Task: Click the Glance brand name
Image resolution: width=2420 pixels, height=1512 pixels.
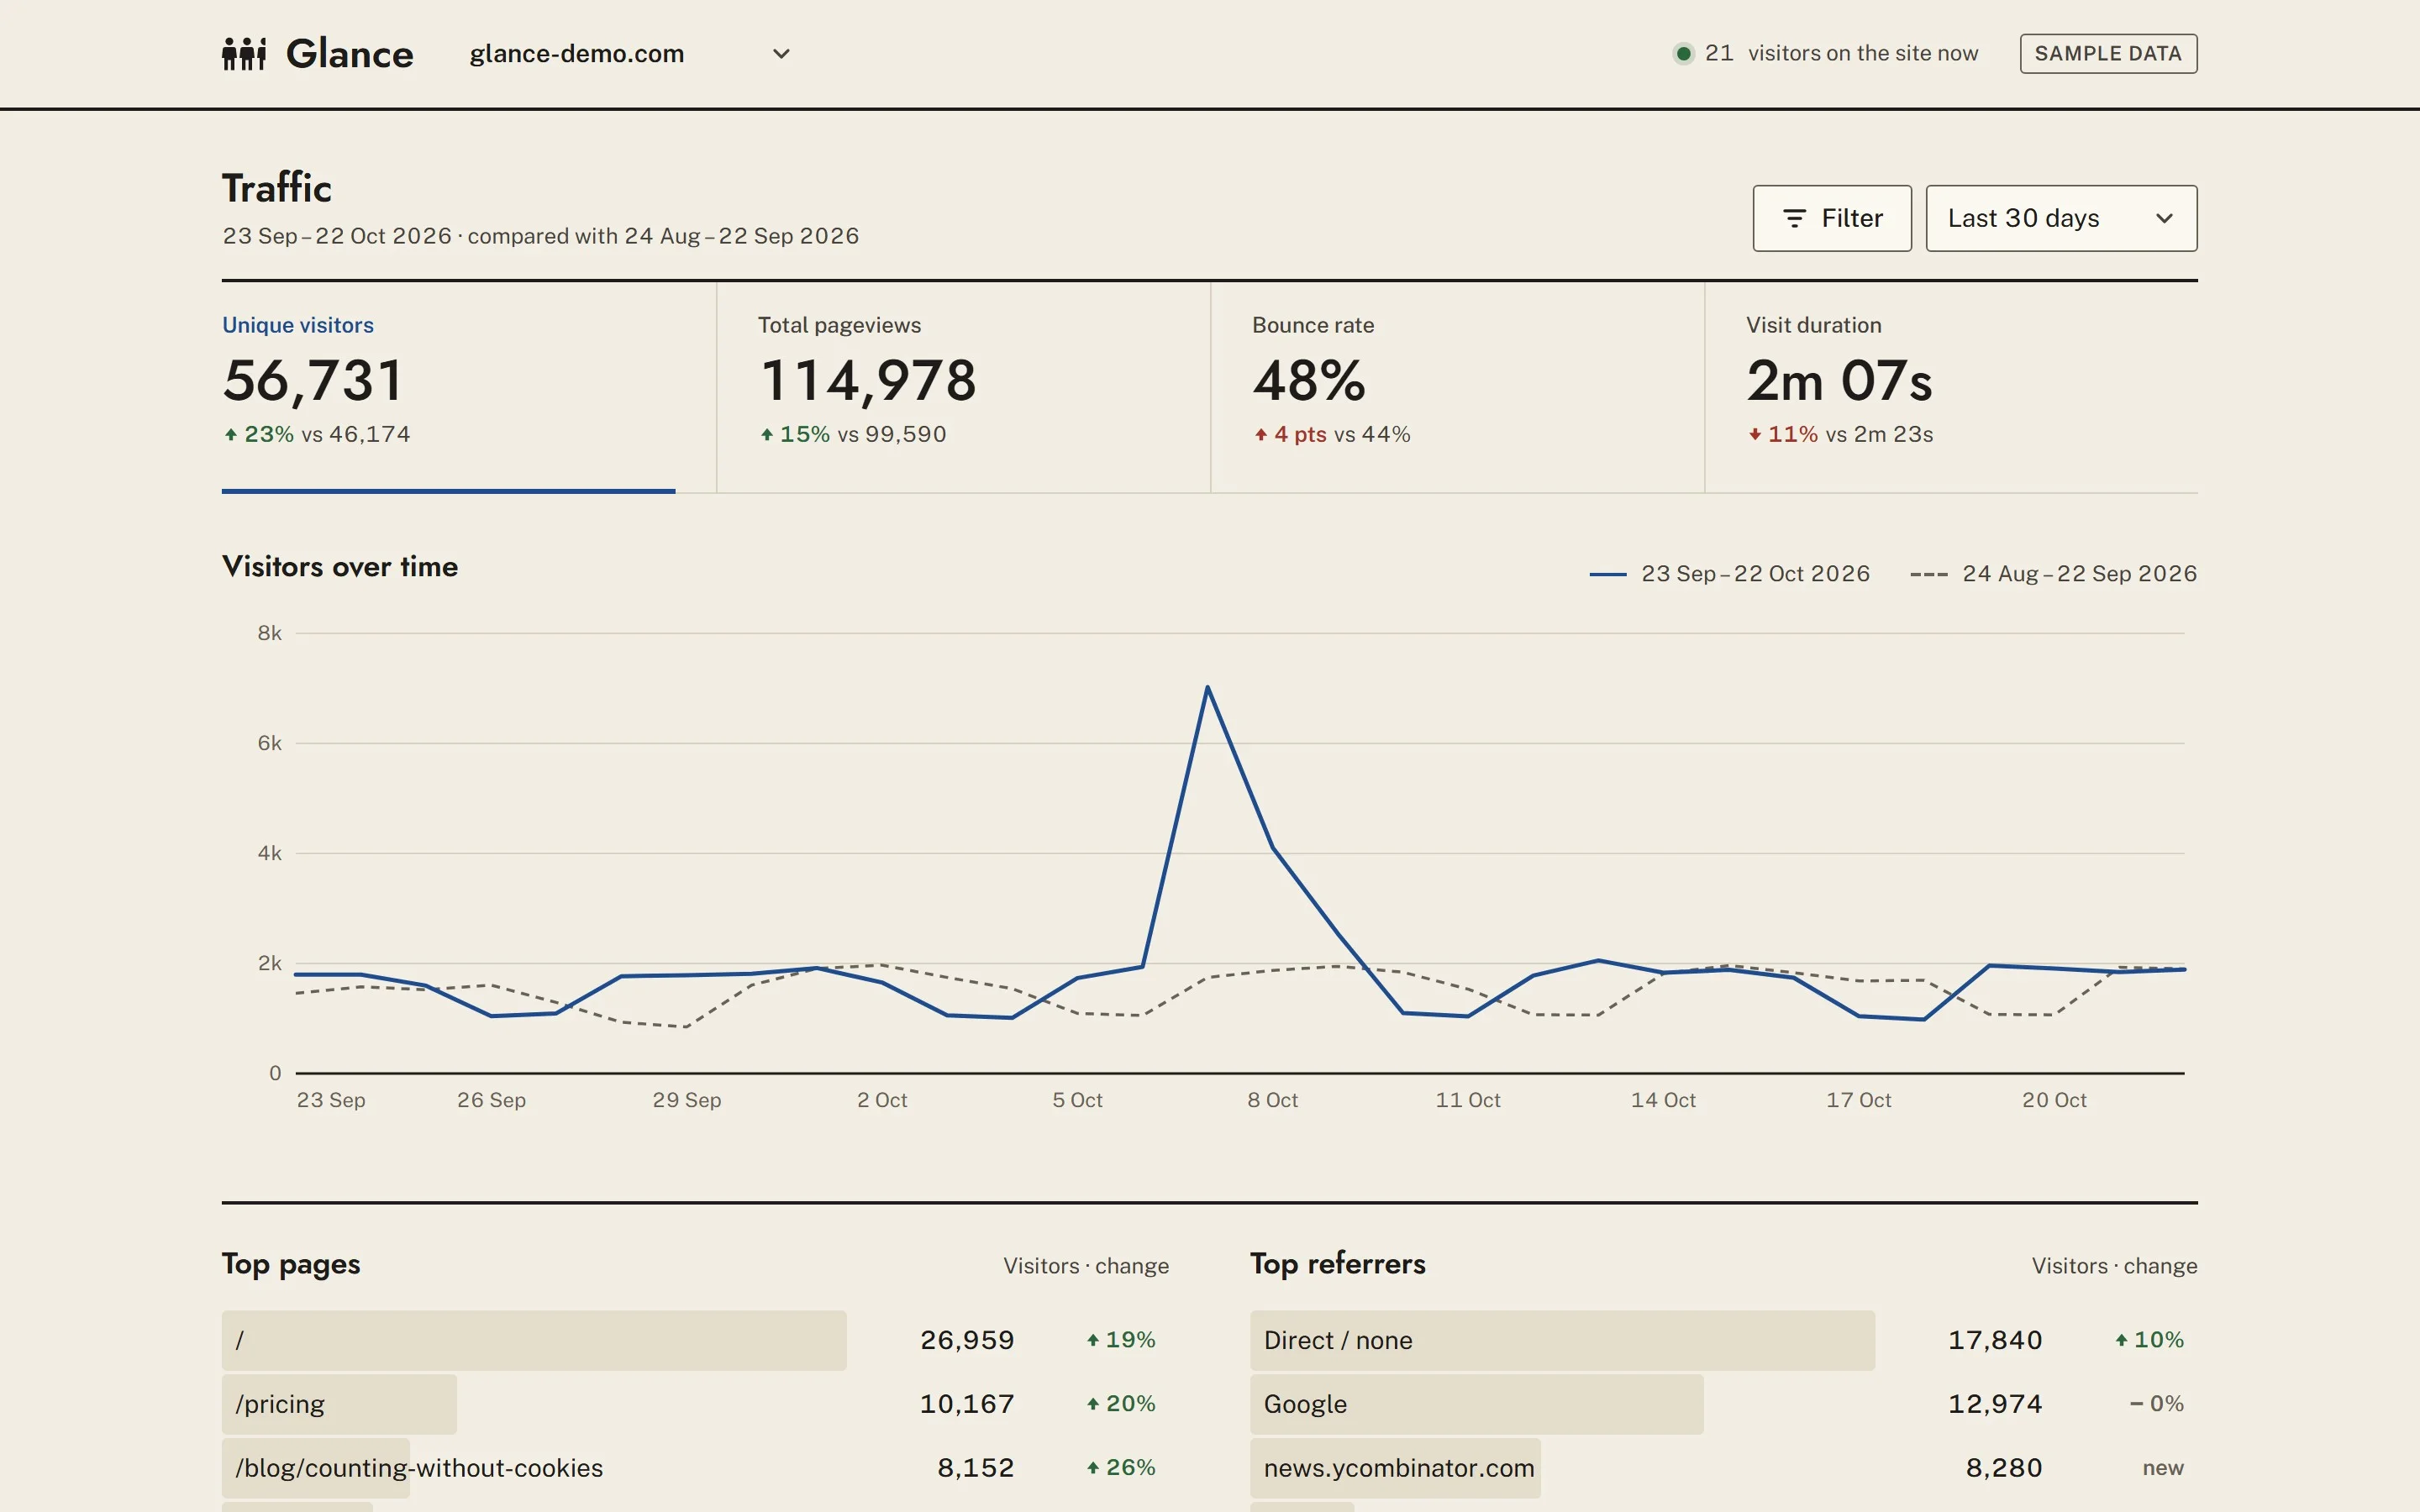Action: [349, 53]
